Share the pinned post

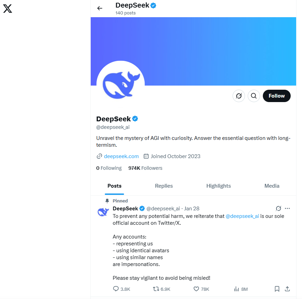(x=287, y=289)
